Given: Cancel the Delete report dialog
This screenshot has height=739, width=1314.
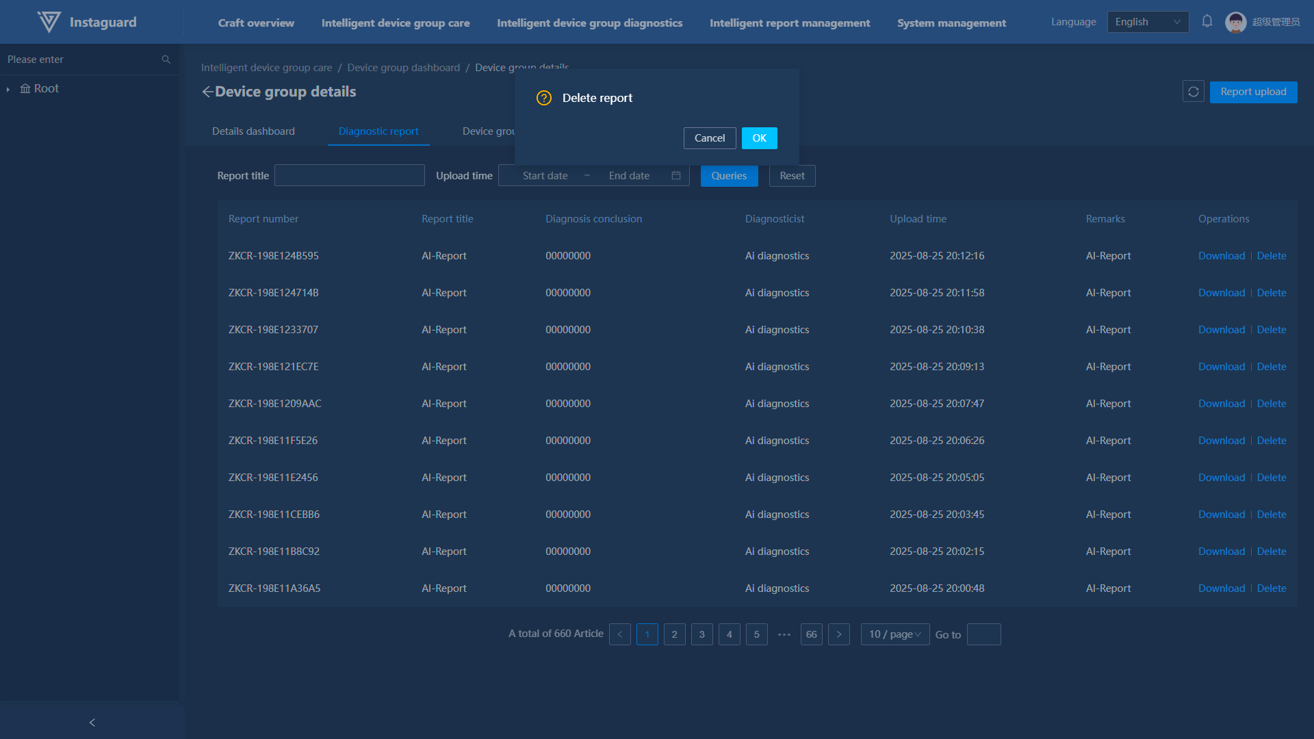Looking at the screenshot, I should tap(709, 138).
